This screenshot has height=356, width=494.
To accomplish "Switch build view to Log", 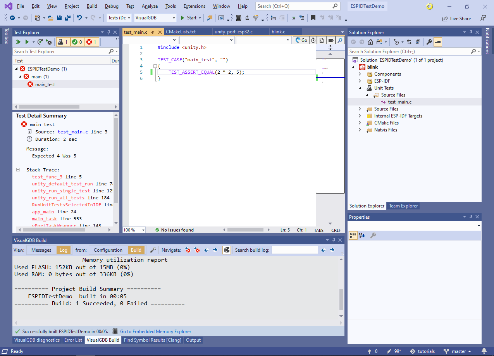I will 63,250.
